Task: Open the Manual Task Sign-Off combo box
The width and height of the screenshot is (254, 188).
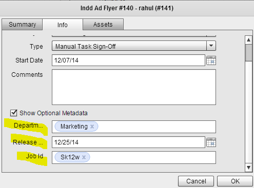Action: pyautogui.click(x=134, y=46)
